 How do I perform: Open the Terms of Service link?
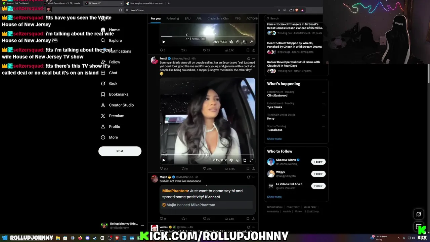pos(274,207)
